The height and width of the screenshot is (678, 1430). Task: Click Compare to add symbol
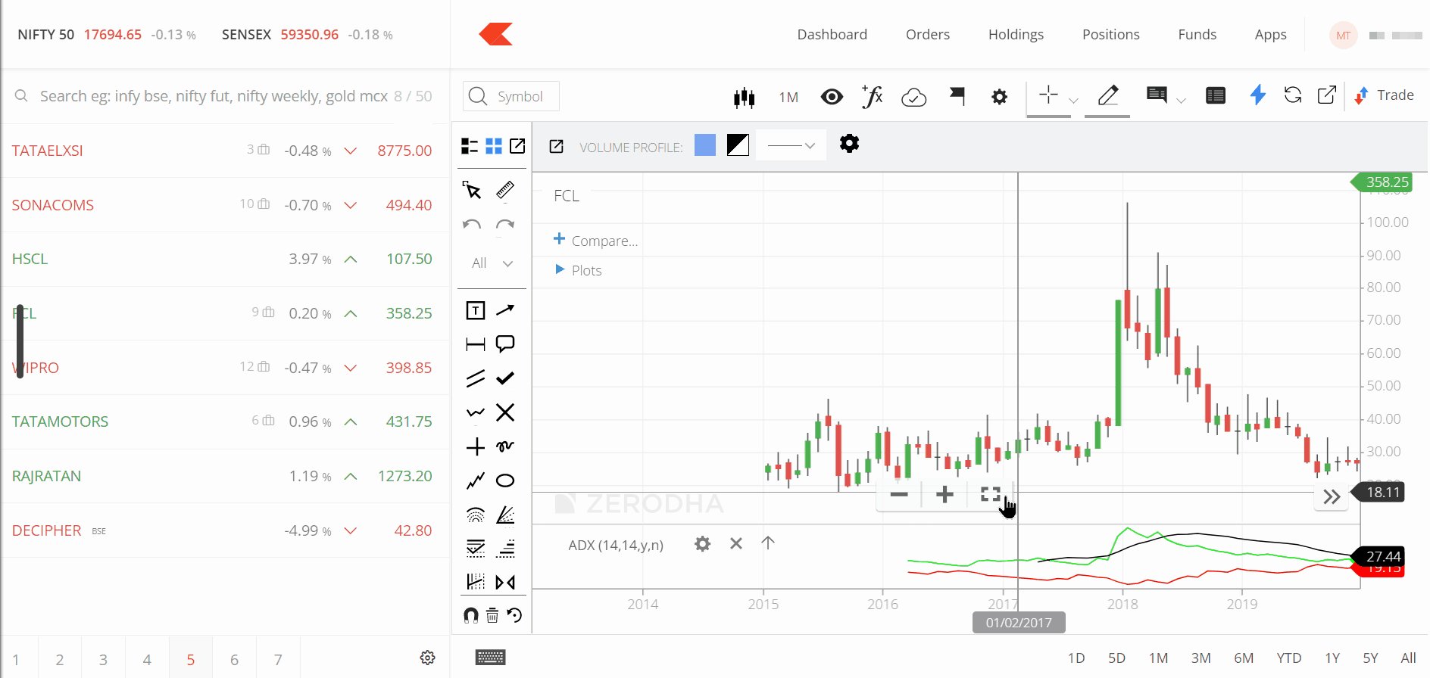596,240
